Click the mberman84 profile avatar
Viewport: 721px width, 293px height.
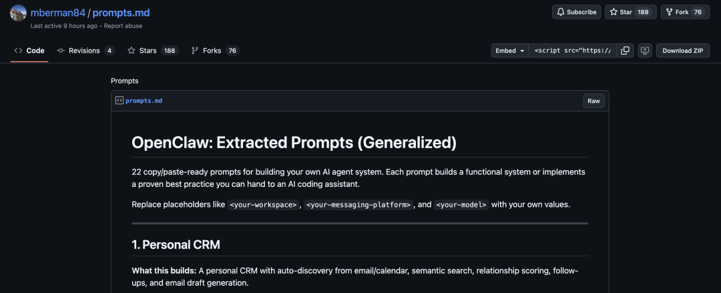19,13
